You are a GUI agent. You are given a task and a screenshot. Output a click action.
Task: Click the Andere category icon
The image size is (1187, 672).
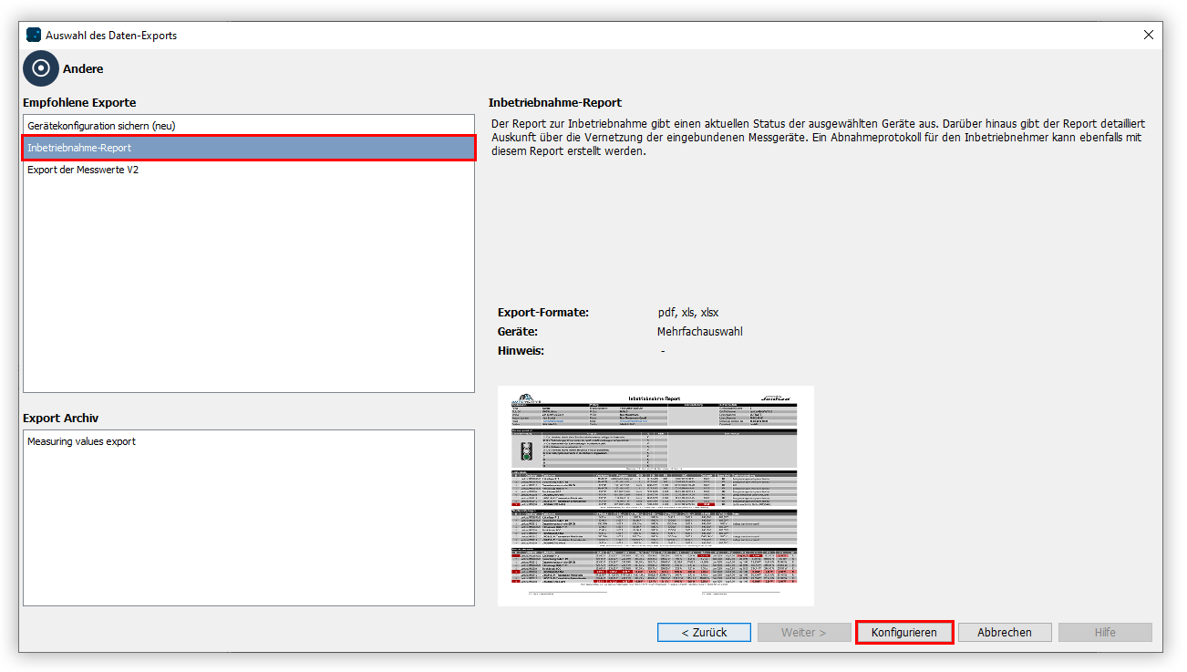tap(40, 68)
